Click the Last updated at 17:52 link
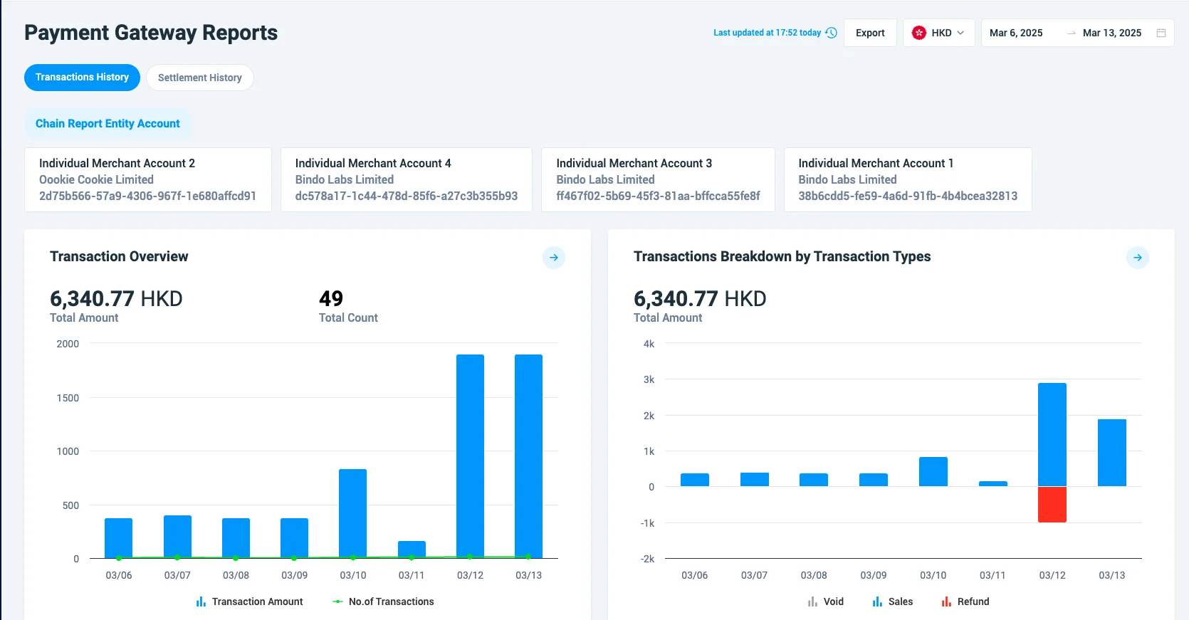1189x620 pixels. [x=768, y=33]
